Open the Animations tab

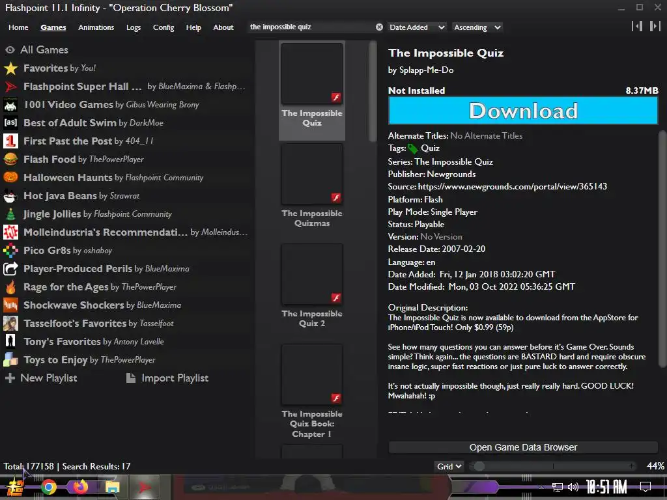click(x=96, y=27)
